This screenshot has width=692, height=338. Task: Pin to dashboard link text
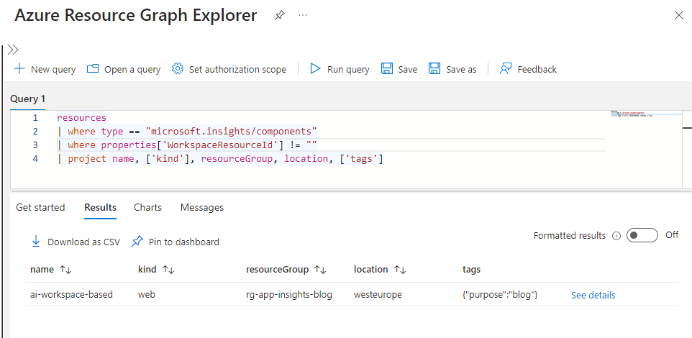(x=184, y=242)
